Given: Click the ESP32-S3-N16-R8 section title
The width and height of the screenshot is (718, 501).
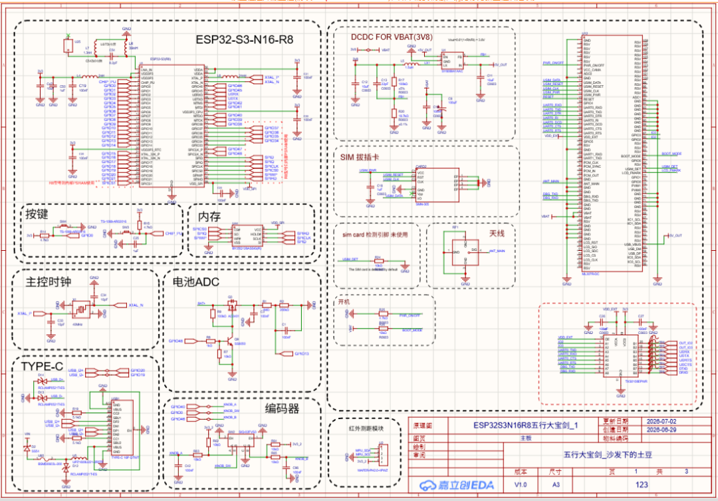Looking at the screenshot, I should (244, 39).
